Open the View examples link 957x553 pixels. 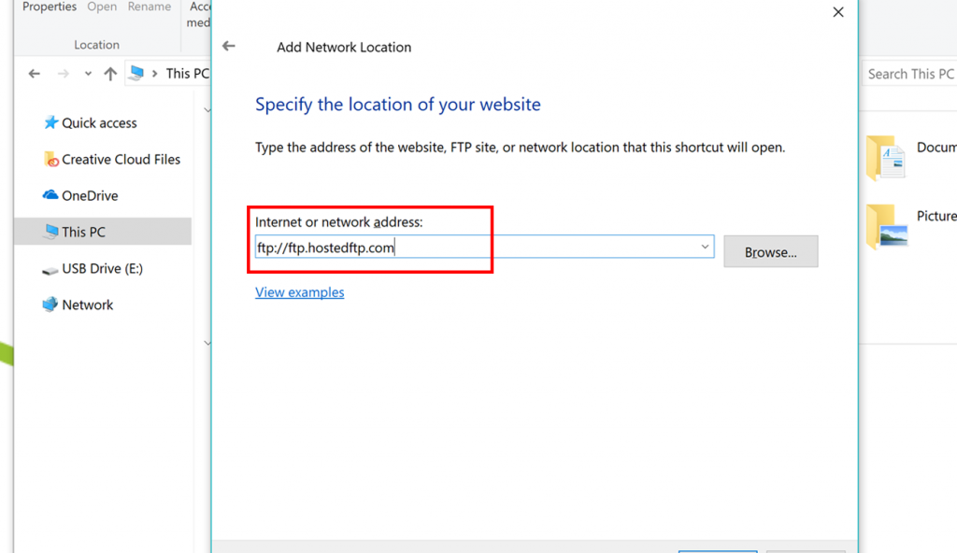300,292
